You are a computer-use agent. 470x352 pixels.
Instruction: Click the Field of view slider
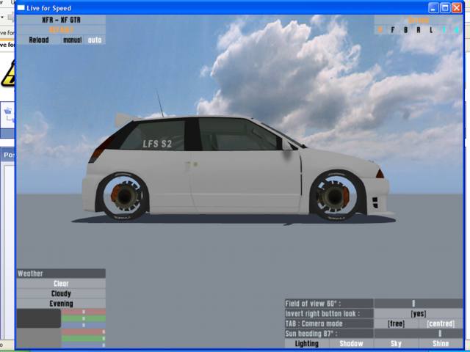[x=419, y=304]
